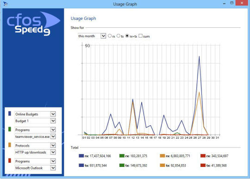Viewport: 250px width, 179px height.
Task: Minimize the Usage Graph window
Action: coord(224,3)
